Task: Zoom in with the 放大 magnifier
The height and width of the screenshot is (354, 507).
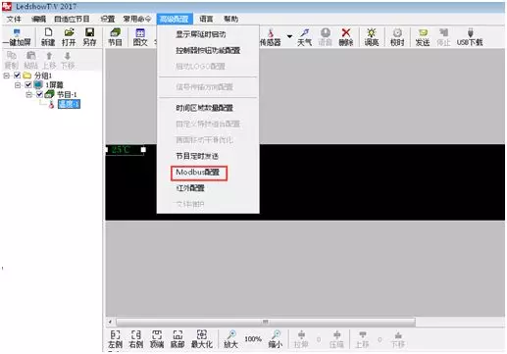Action: (230, 339)
